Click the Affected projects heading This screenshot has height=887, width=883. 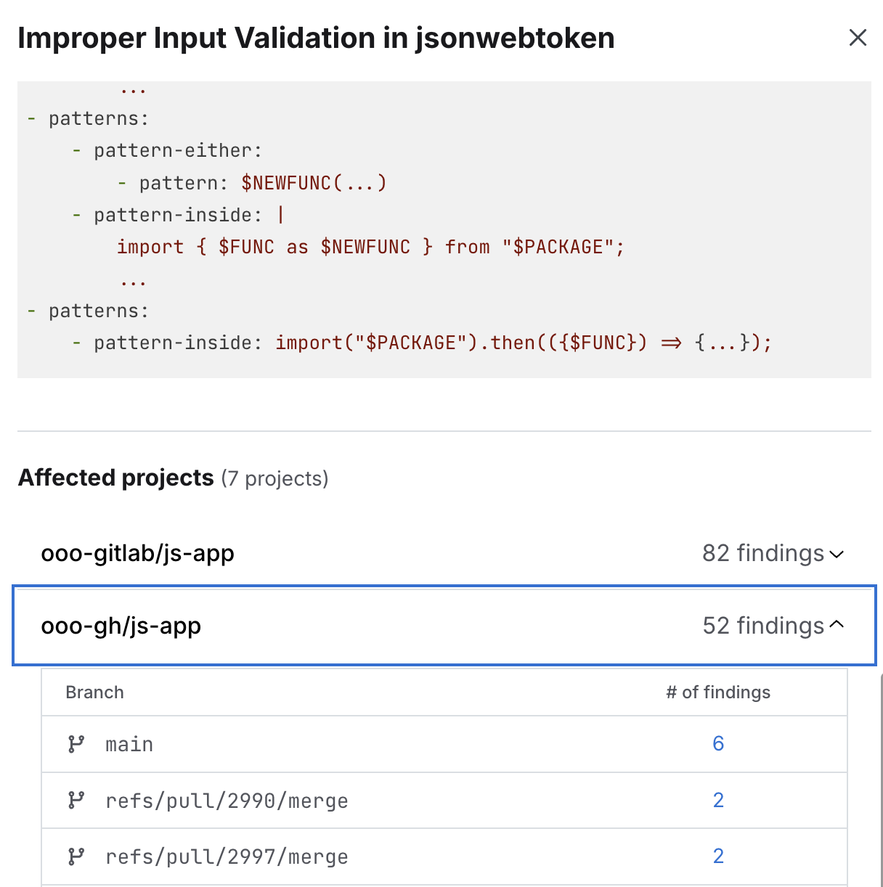116,478
